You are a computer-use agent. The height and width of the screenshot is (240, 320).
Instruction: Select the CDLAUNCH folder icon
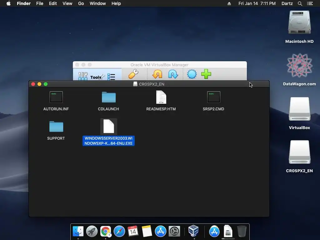click(108, 97)
